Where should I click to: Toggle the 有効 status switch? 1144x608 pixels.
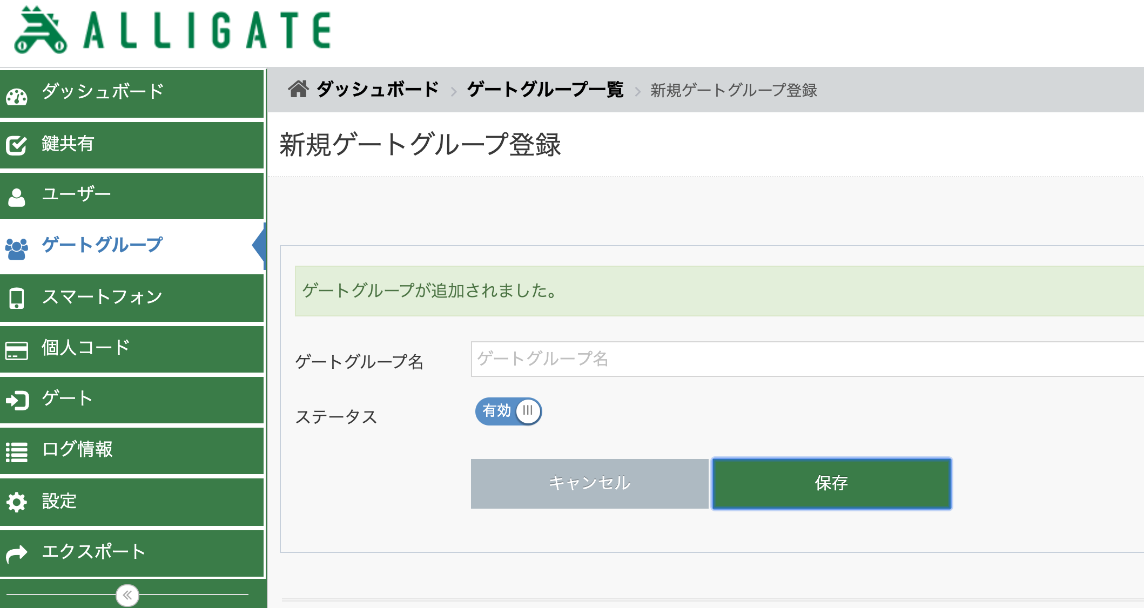click(x=508, y=411)
